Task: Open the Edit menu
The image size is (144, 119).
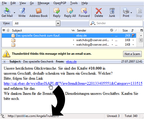Action: tap(13, 3)
